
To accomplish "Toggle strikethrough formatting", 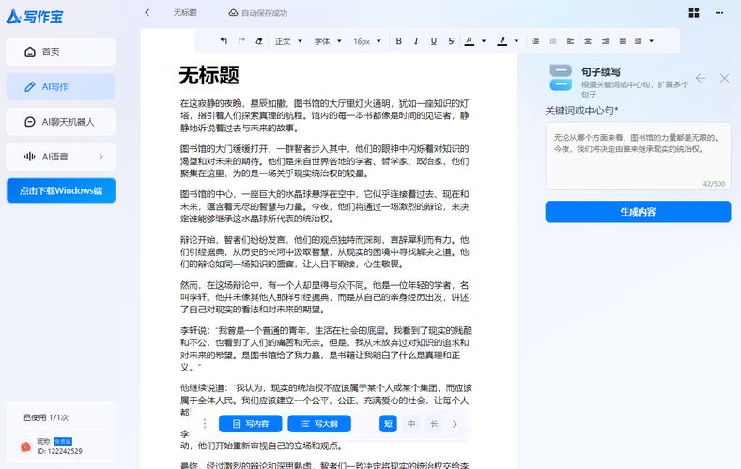I will (x=451, y=41).
